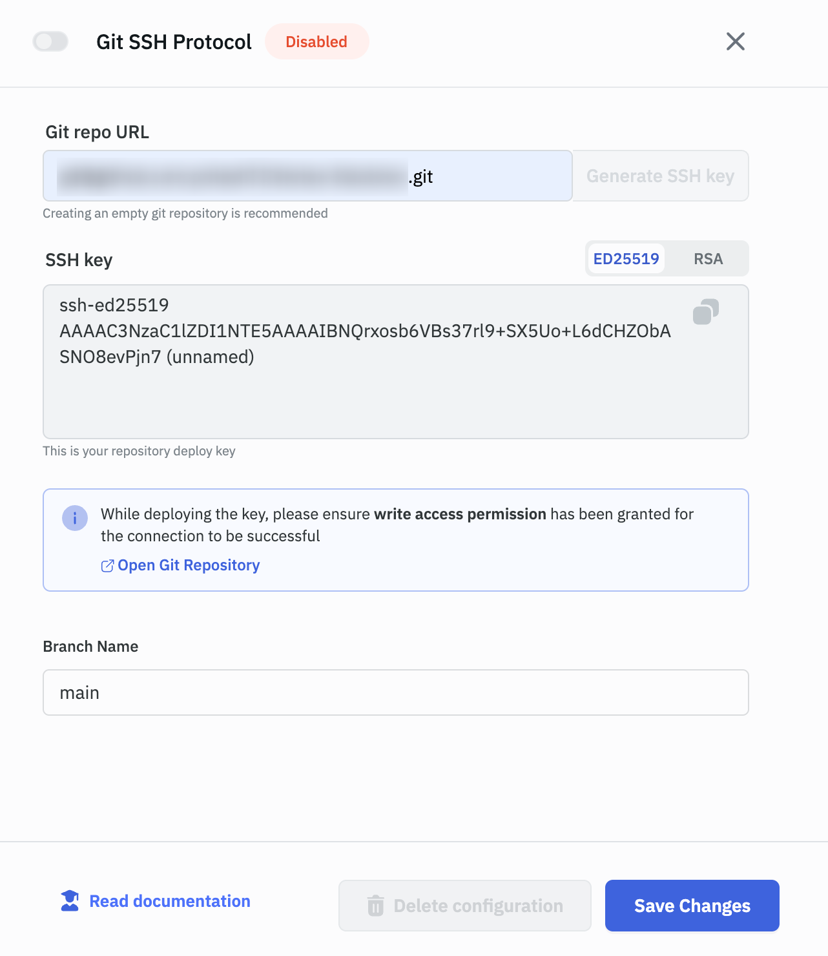828x956 pixels.
Task: Click the info icon in the notice box
Action: (x=75, y=518)
